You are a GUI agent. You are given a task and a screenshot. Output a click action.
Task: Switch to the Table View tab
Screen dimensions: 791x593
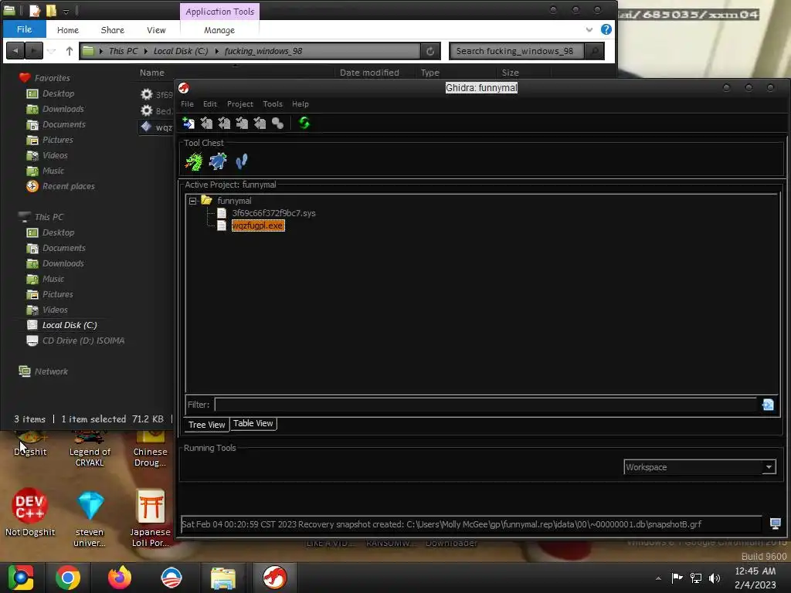253,424
